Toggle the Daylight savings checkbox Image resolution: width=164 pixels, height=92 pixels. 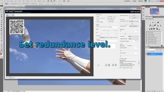pos(117,37)
